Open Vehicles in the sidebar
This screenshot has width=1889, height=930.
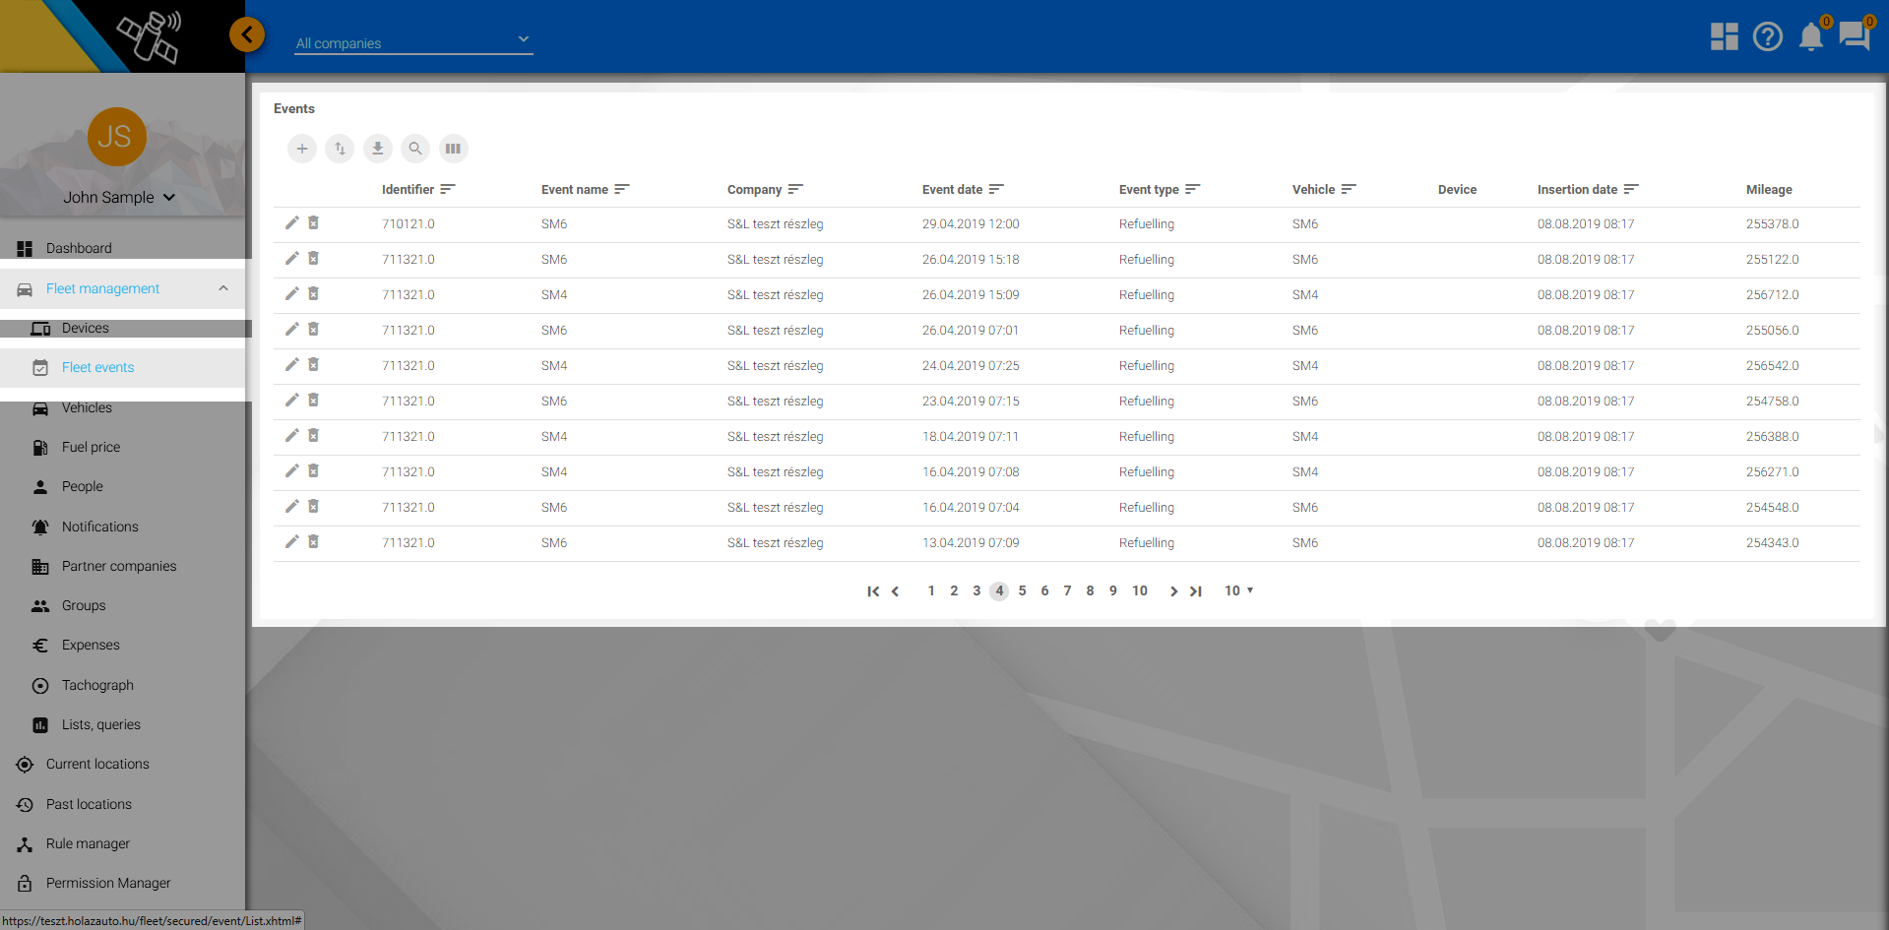pyautogui.click(x=87, y=407)
